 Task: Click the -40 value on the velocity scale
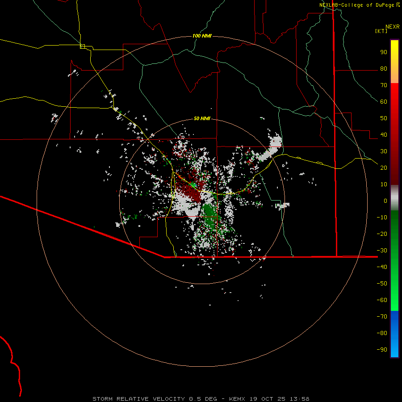(382, 267)
